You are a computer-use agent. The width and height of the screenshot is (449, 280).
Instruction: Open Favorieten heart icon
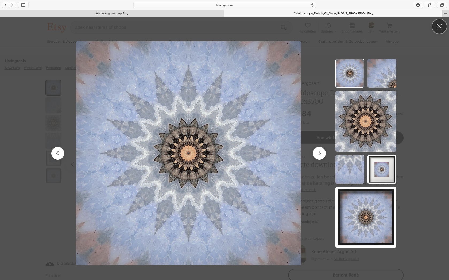tap(308, 28)
